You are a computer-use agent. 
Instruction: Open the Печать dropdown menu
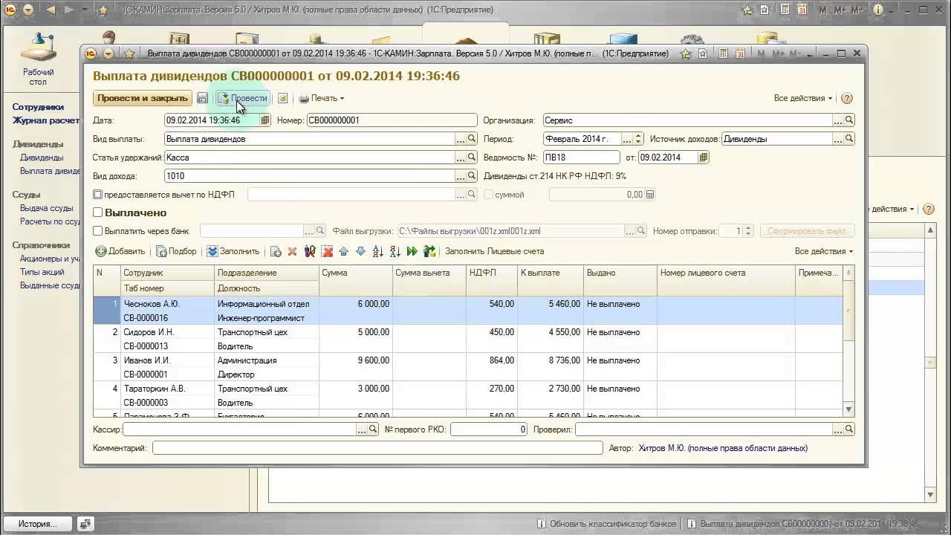pos(322,98)
